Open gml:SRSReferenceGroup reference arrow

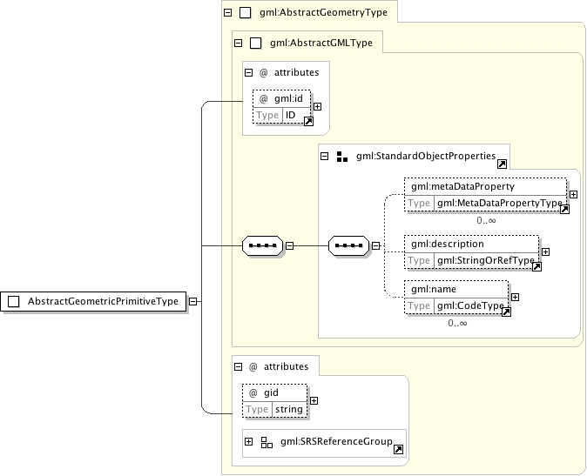pos(398,449)
